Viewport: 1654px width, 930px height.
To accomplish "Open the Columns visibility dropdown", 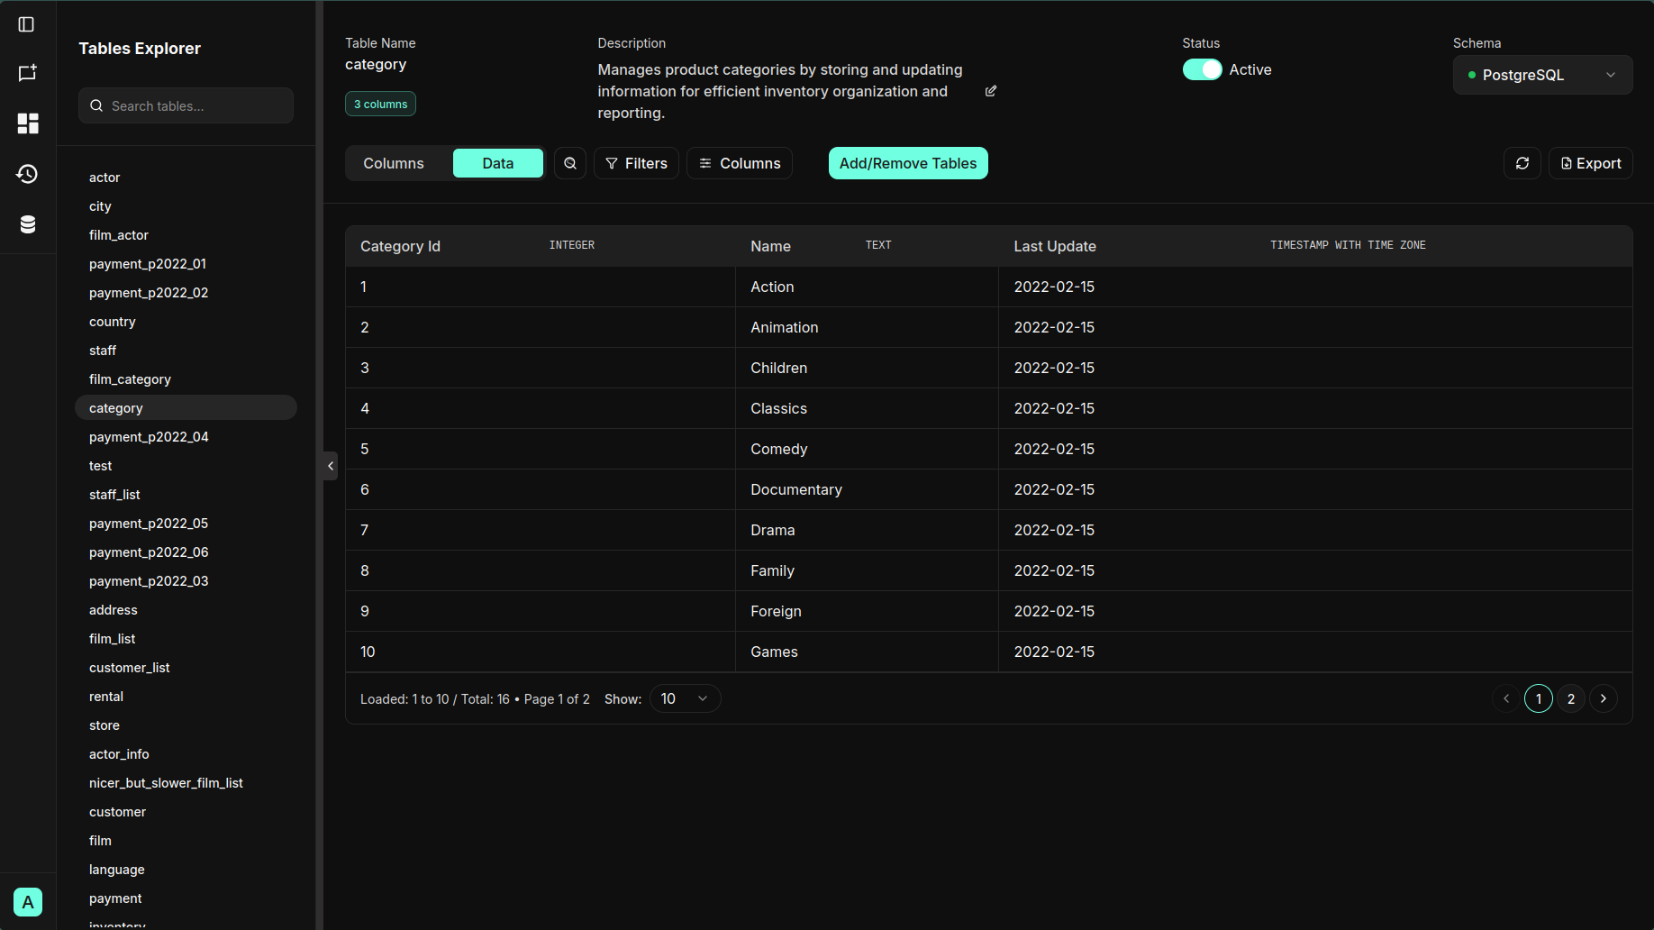I will pyautogui.click(x=739, y=163).
